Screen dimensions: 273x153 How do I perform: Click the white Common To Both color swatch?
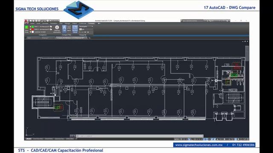point(32,32)
